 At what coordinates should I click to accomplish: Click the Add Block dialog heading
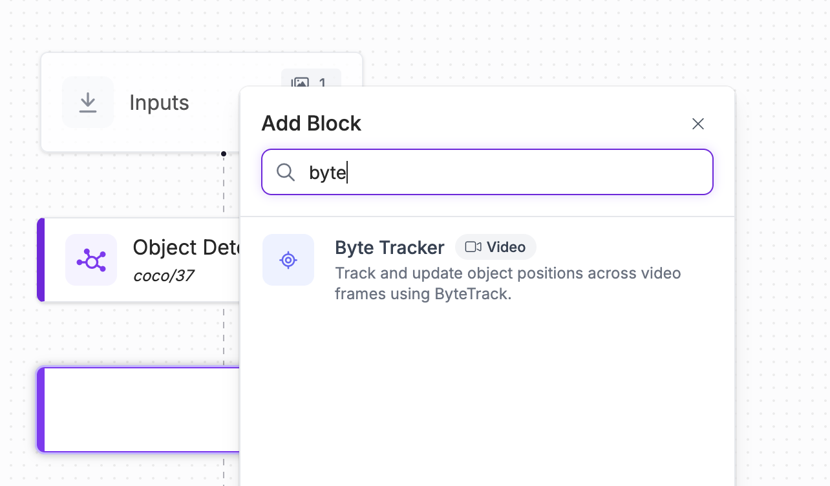point(311,123)
